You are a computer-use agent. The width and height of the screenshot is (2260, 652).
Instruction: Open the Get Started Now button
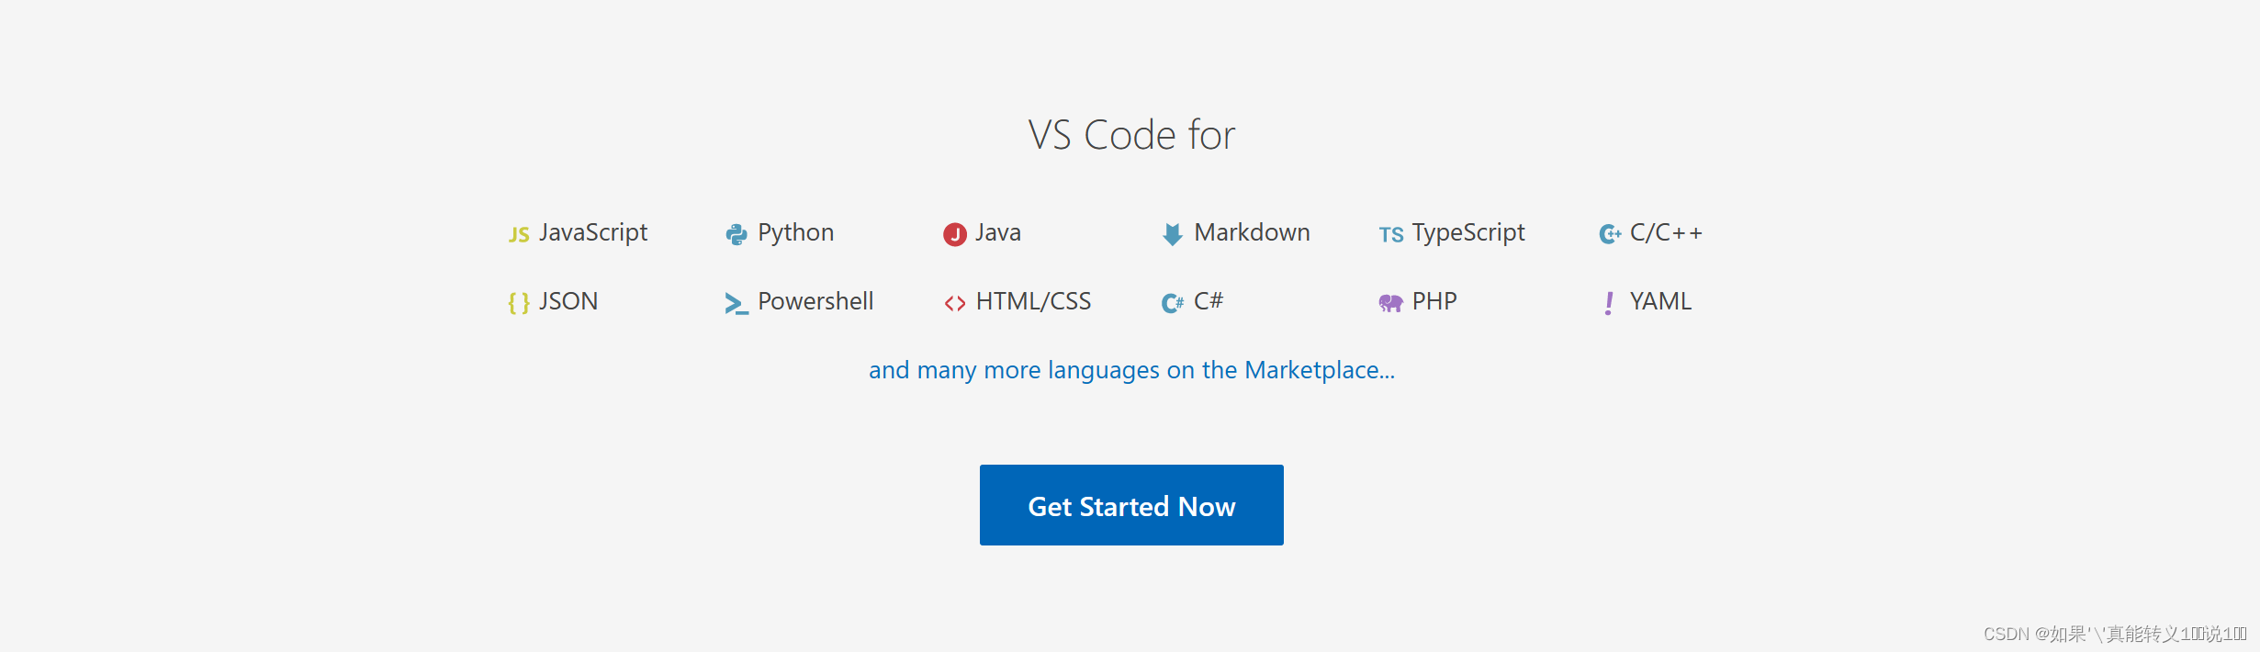click(1131, 505)
